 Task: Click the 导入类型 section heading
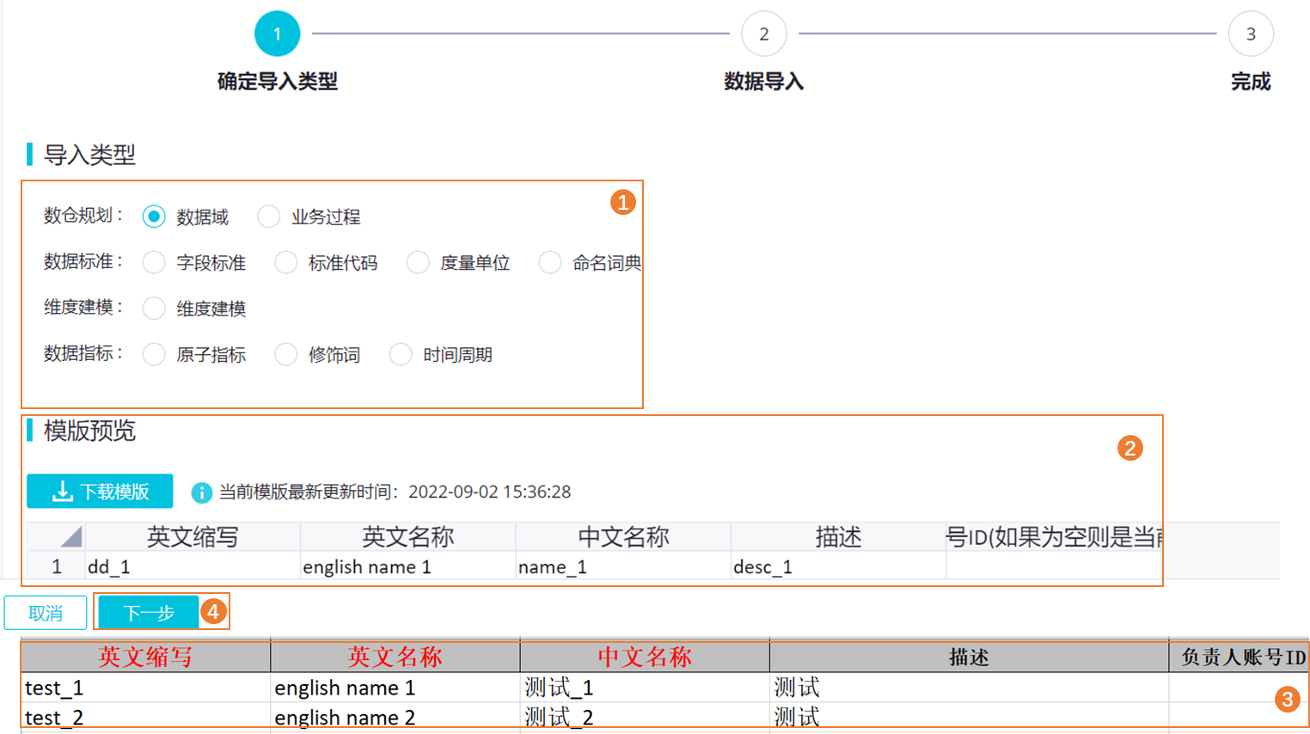[x=89, y=155]
